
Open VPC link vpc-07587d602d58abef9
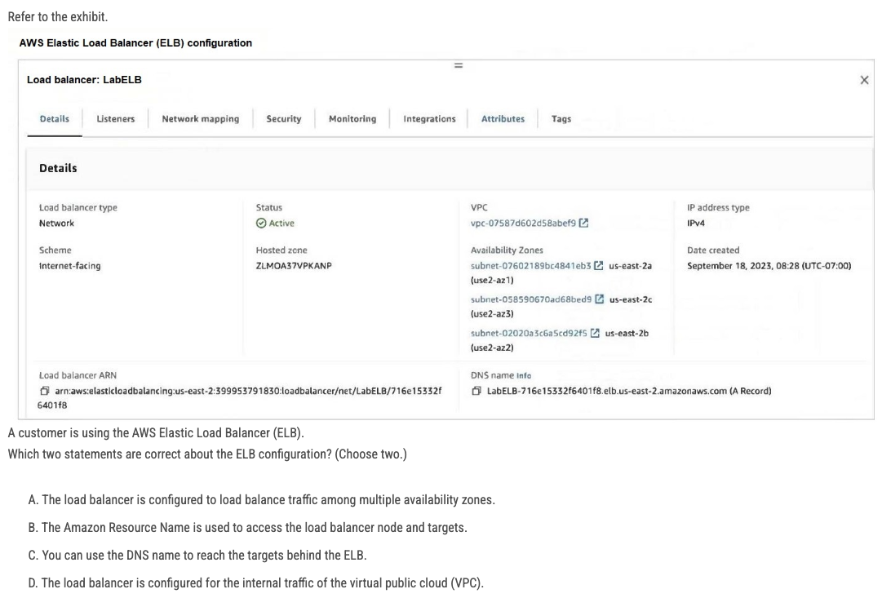coord(523,223)
